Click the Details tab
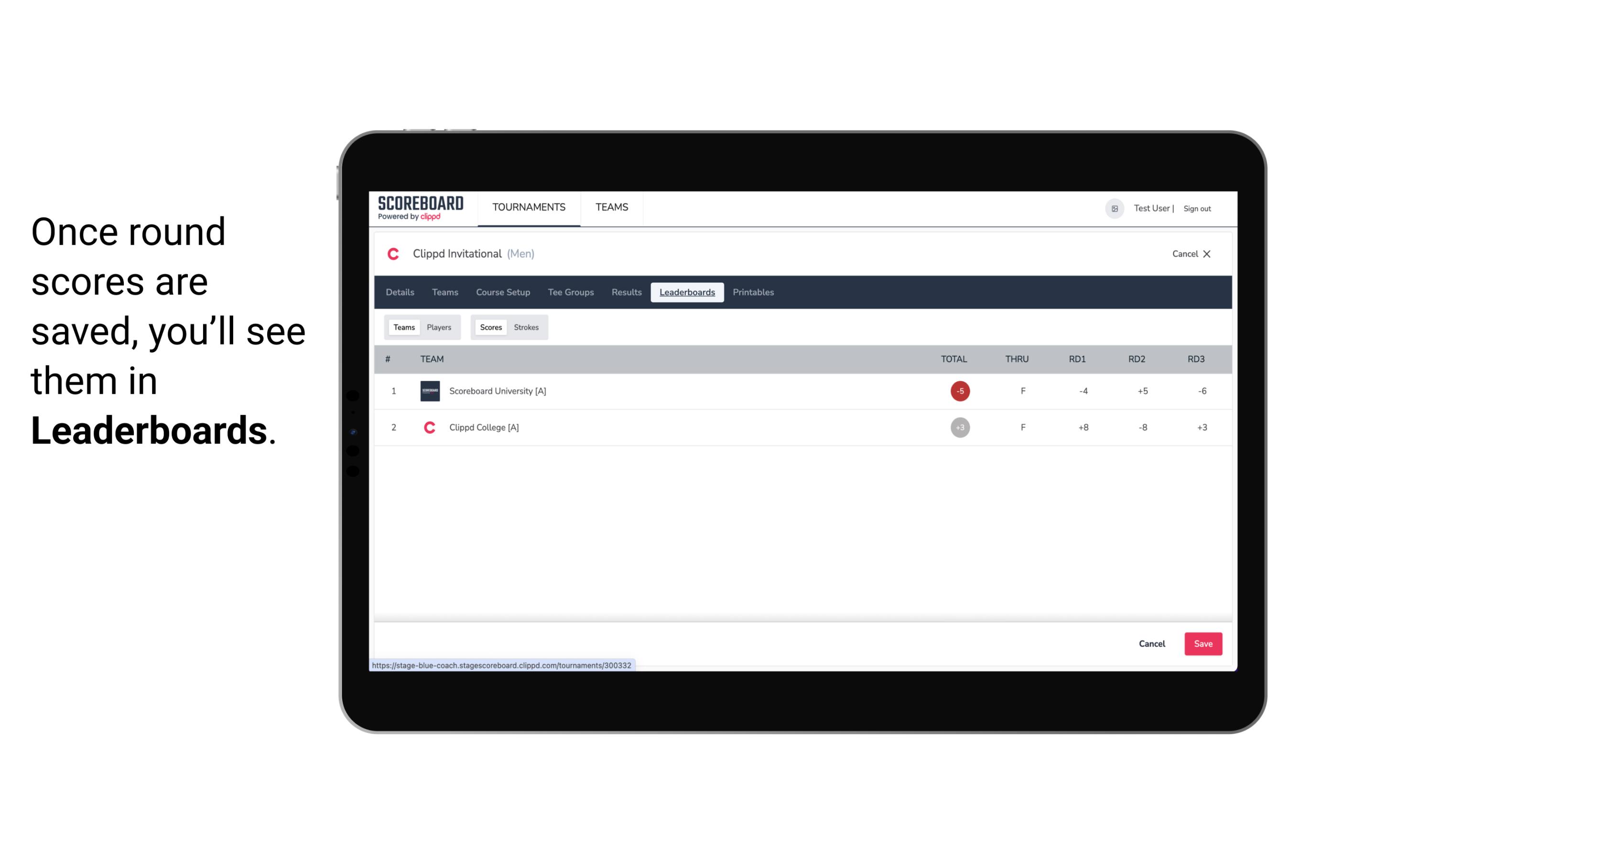1604x863 pixels. coord(400,292)
